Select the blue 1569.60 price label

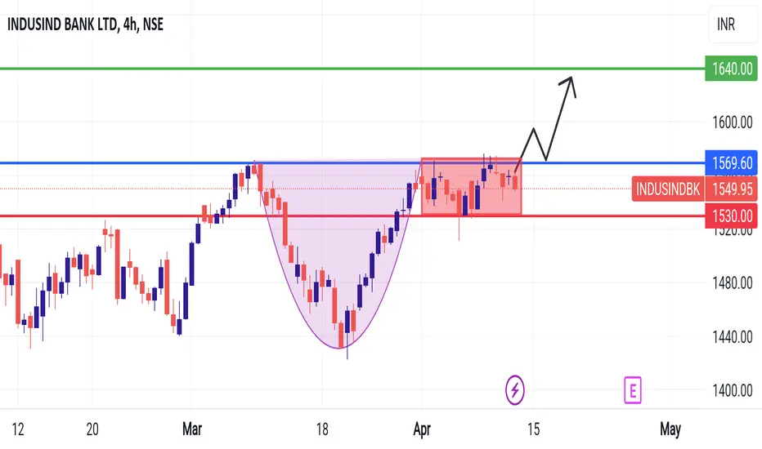732,162
